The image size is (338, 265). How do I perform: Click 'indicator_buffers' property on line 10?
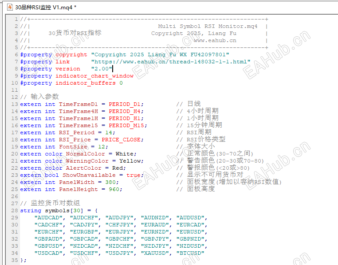[x=85, y=83]
